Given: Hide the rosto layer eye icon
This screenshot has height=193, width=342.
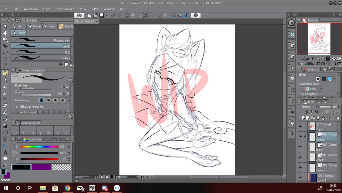Looking at the screenshot, I should click(300, 147).
